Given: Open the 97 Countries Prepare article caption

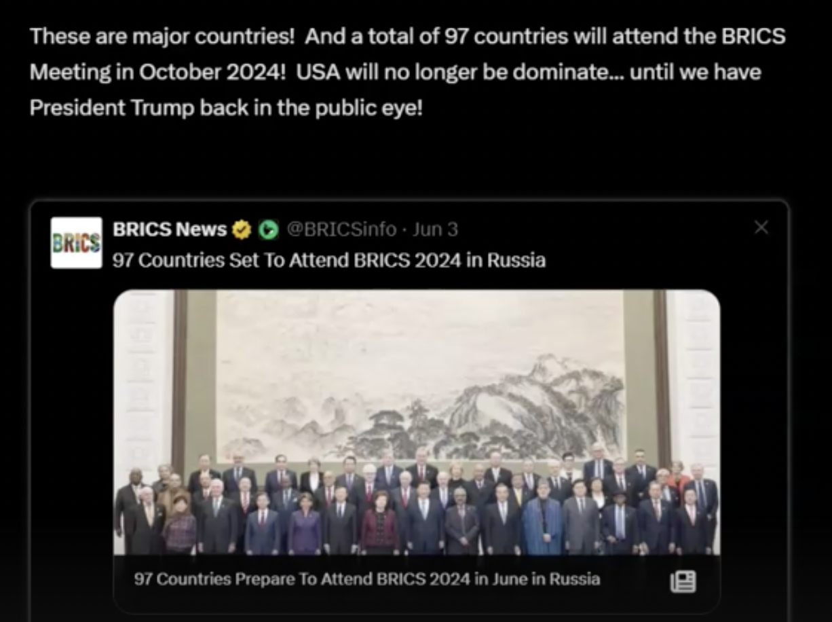Looking at the screenshot, I should [367, 579].
